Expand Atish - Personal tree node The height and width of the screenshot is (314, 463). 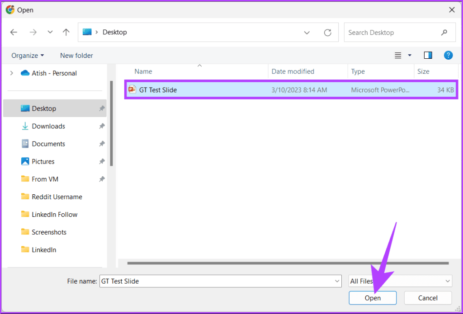(11, 73)
